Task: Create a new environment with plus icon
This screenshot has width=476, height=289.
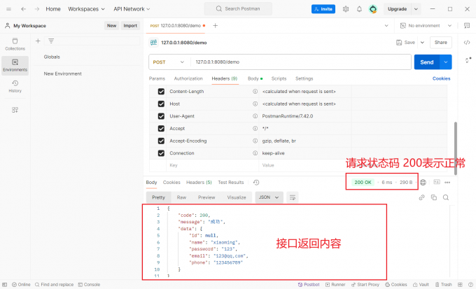Action: [38, 41]
